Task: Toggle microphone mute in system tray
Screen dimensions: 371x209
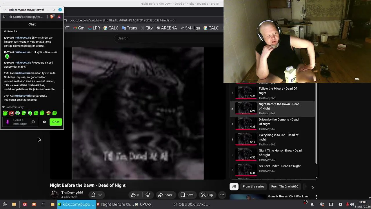Action: (x=348, y=204)
